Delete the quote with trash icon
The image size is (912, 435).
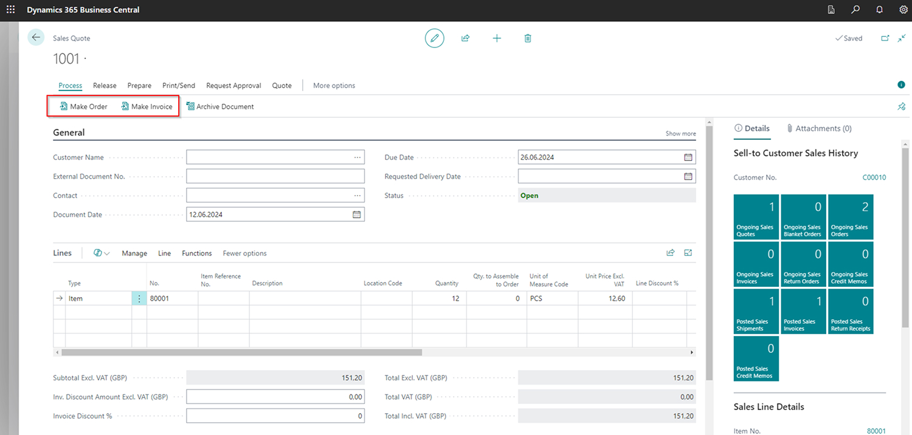click(x=528, y=38)
